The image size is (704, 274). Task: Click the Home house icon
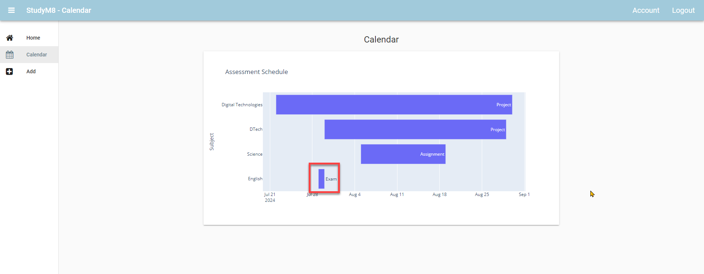point(10,38)
